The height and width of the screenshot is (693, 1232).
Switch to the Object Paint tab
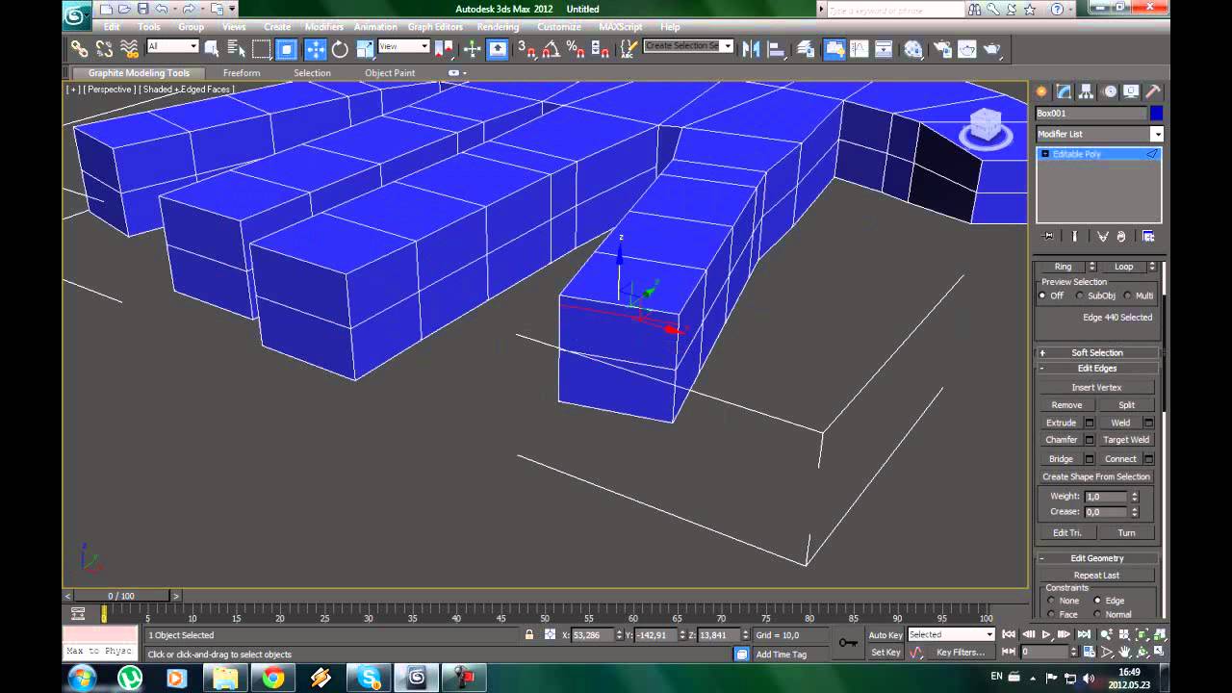(390, 73)
